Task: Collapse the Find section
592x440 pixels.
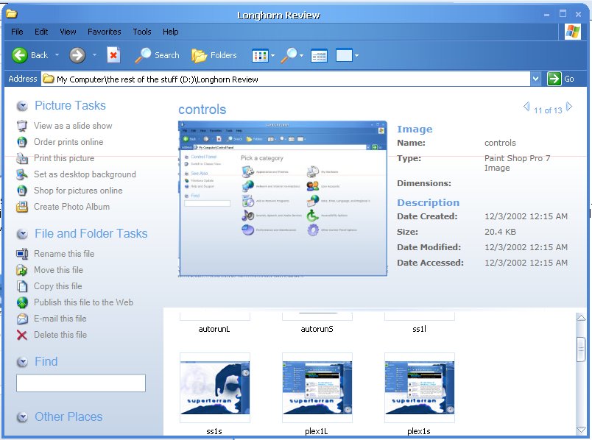Action: pos(22,362)
